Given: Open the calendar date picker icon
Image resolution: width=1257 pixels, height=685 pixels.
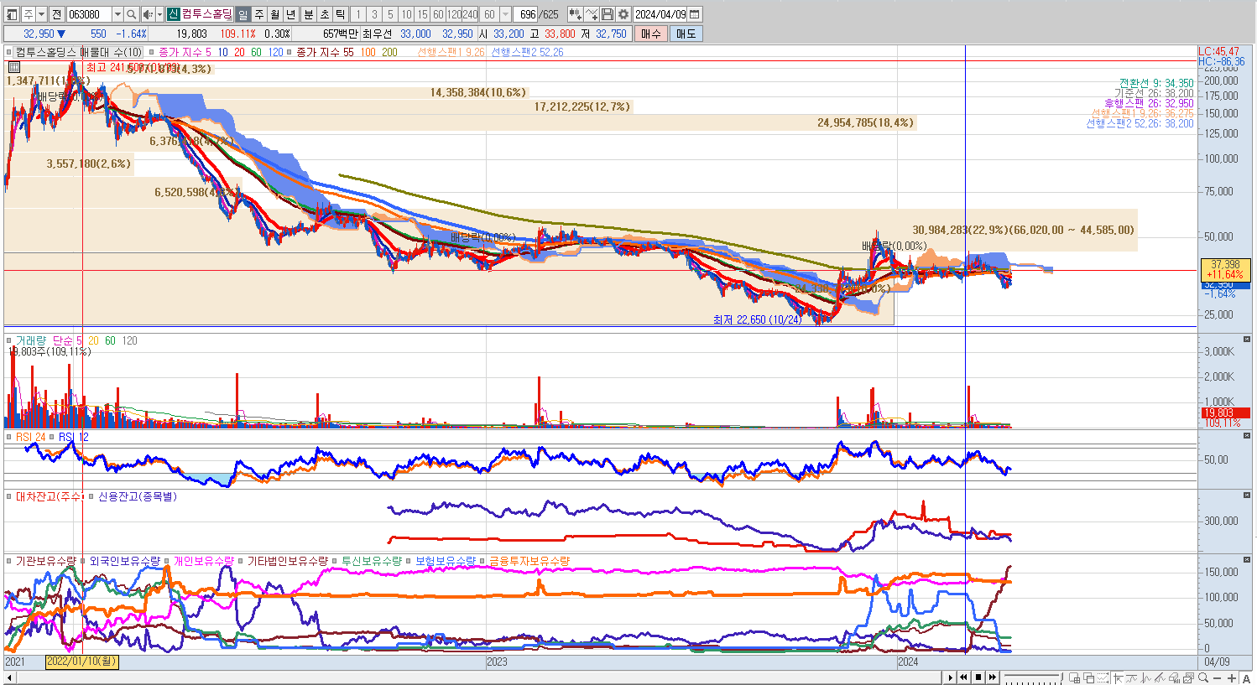Looking at the screenshot, I should (694, 14).
